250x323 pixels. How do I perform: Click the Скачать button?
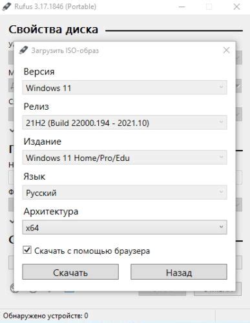coord(70,272)
